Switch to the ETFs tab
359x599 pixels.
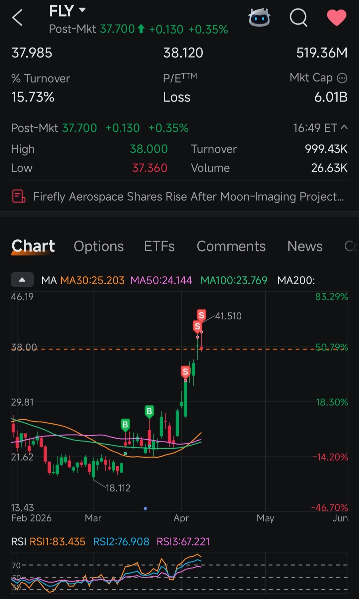click(x=159, y=247)
